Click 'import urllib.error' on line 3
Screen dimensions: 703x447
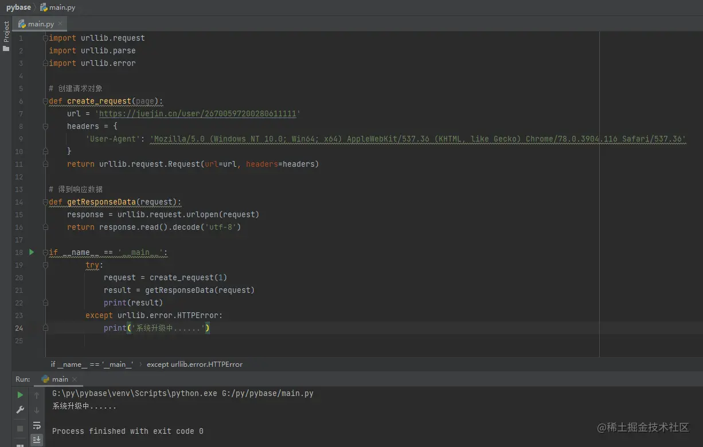point(92,63)
